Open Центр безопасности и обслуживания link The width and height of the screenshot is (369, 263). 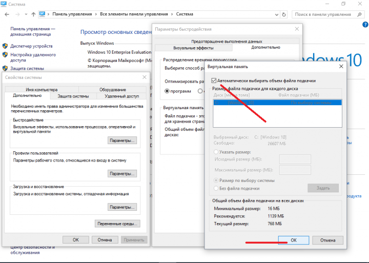tap(32, 250)
